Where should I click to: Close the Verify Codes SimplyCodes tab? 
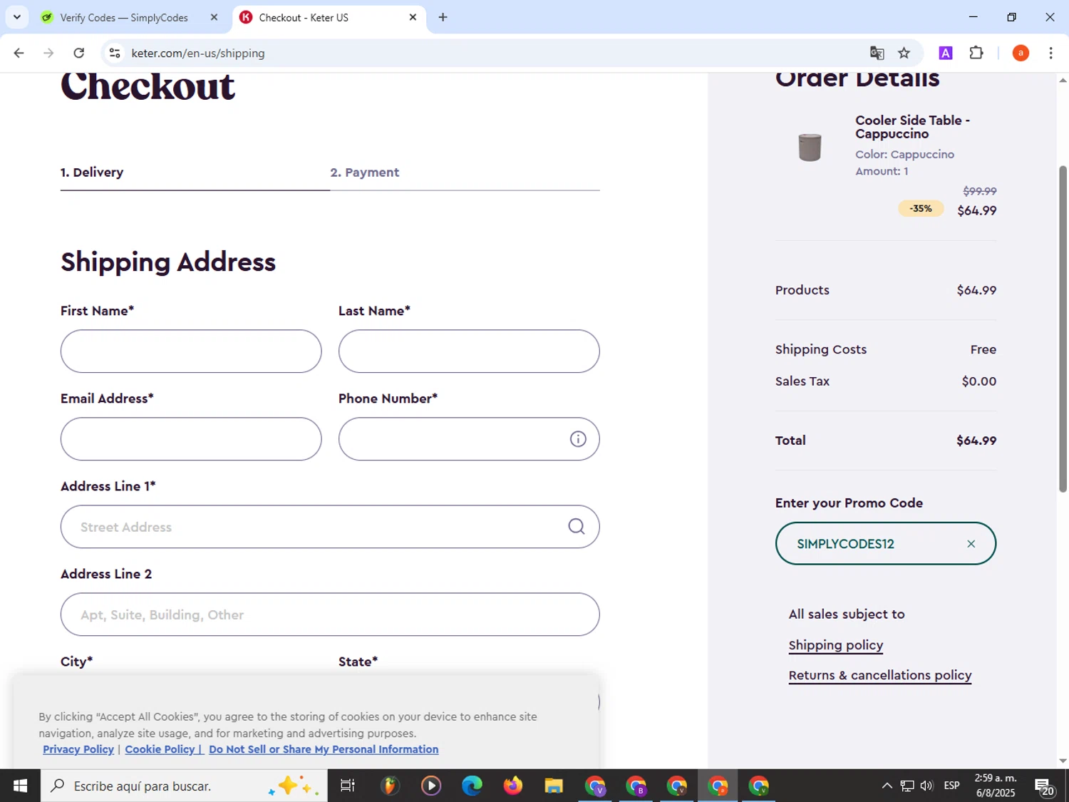click(x=214, y=17)
